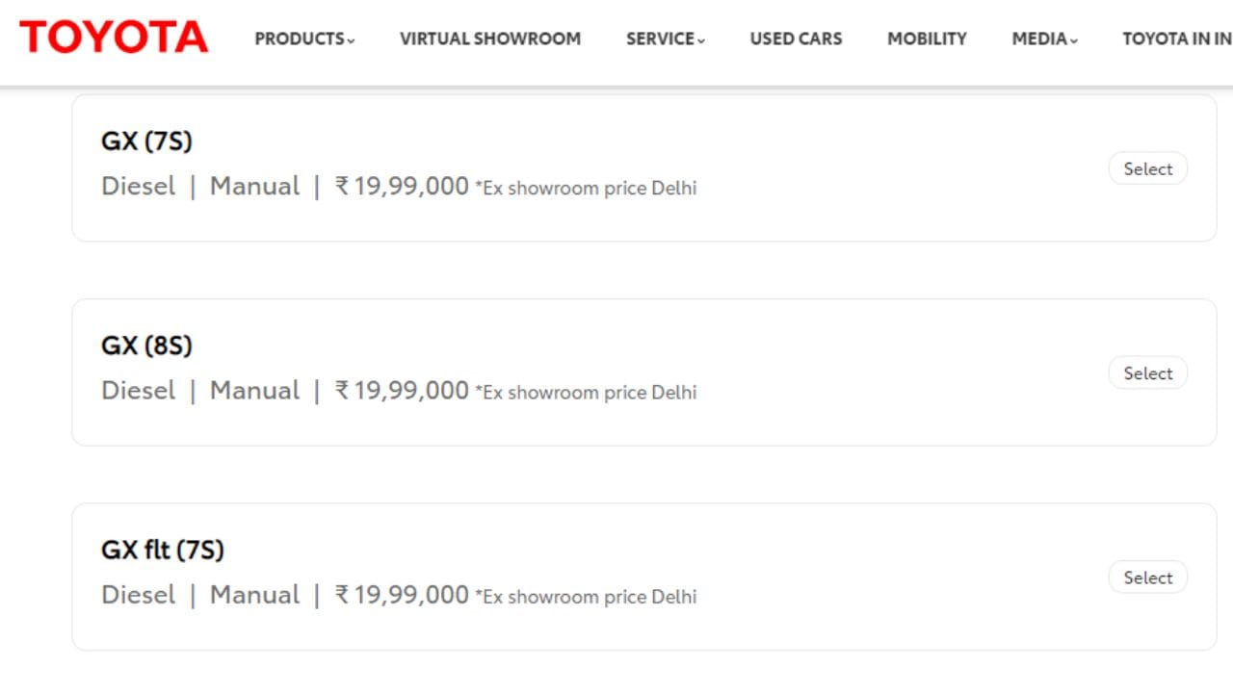Image resolution: width=1233 pixels, height=693 pixels.
Task: Click Ex showroom price note in GX (7S) card
Action: [x=586, y=188]
